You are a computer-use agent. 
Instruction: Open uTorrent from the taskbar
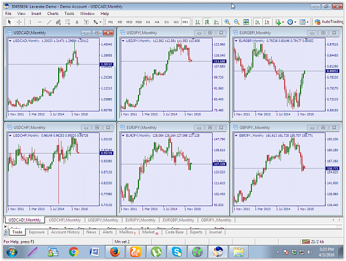pos(156,252)
